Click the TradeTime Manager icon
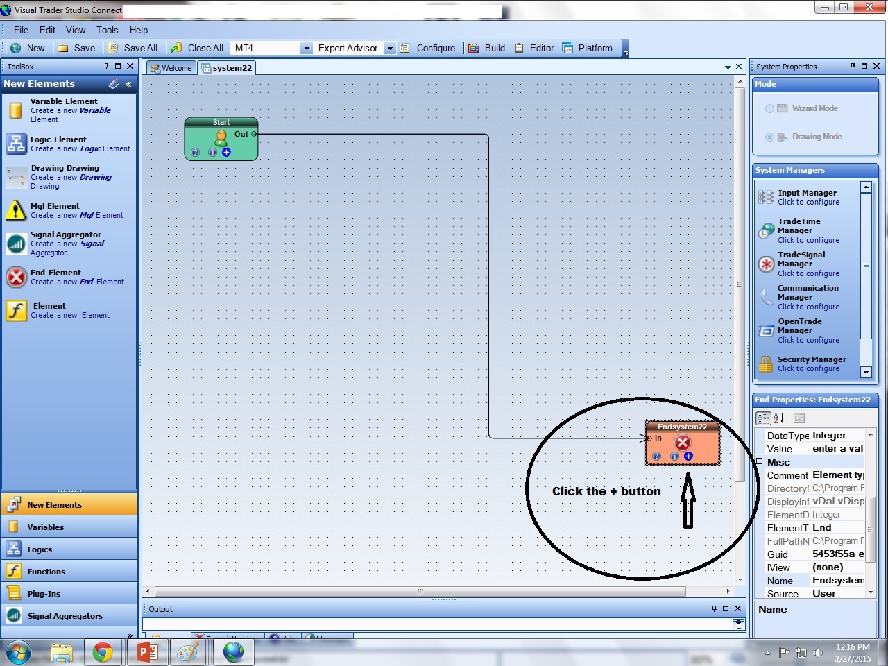 click(x=766, y=230)
